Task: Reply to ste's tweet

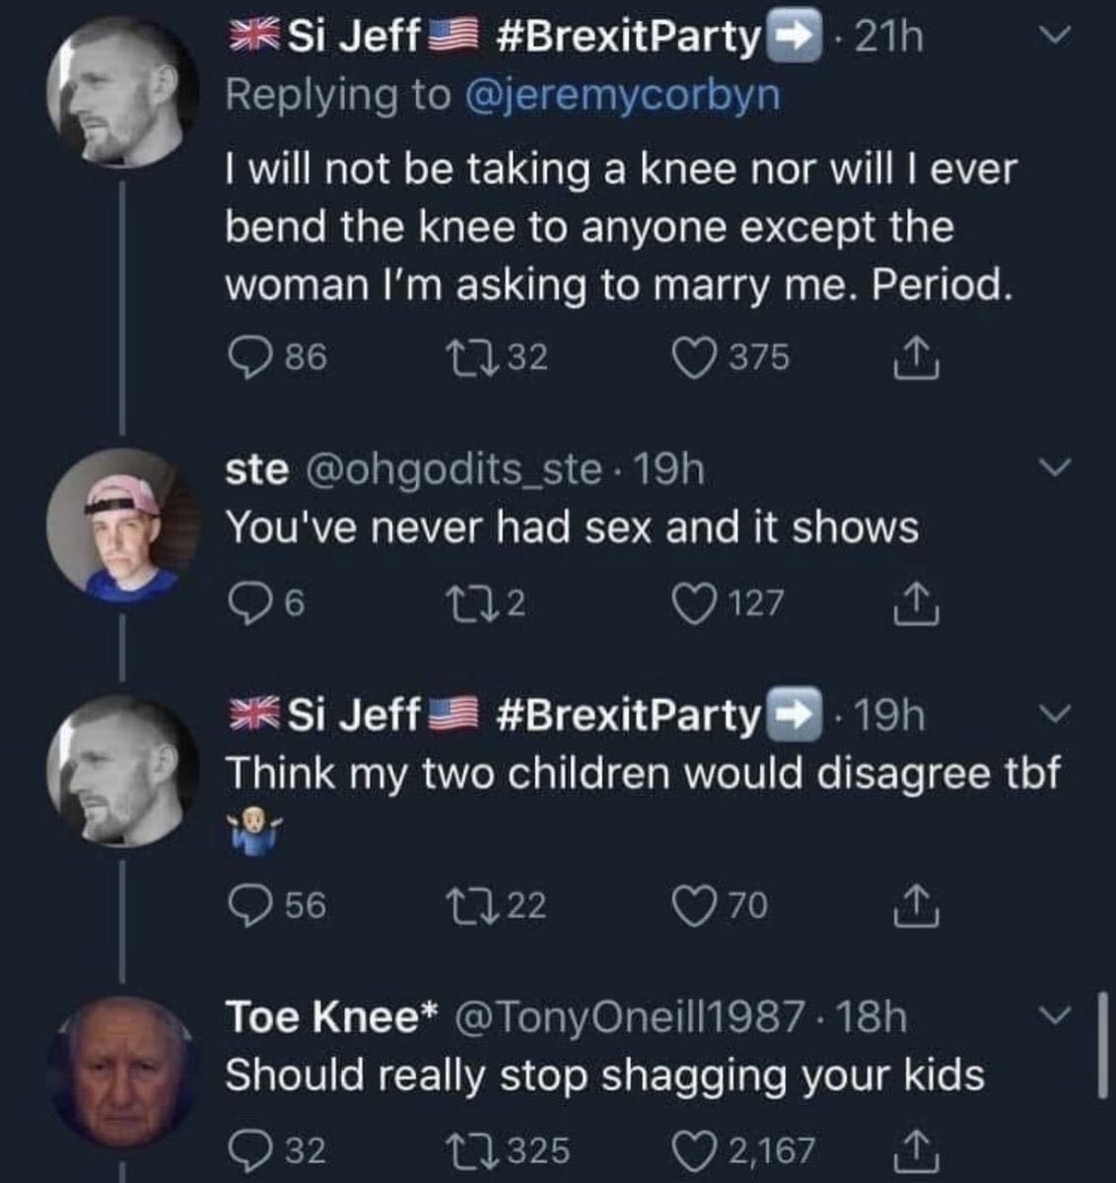Action: pyautogui.click(x=247, y=601)
